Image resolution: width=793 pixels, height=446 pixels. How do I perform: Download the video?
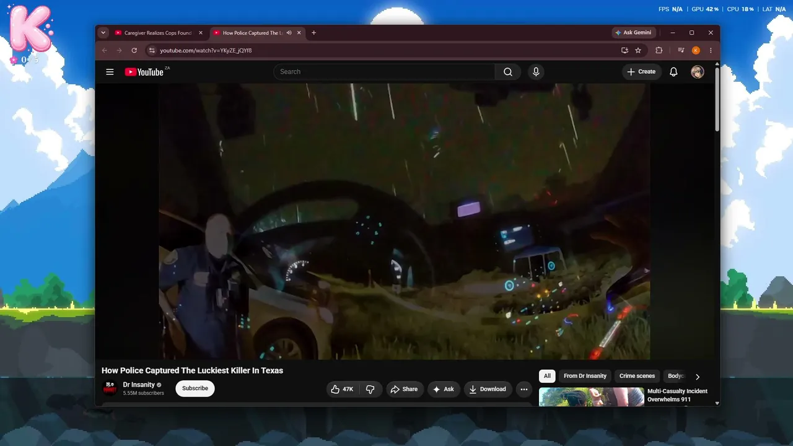tap(488, 389)
